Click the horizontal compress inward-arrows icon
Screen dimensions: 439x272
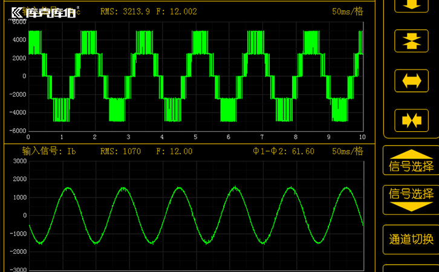(411, 120)
